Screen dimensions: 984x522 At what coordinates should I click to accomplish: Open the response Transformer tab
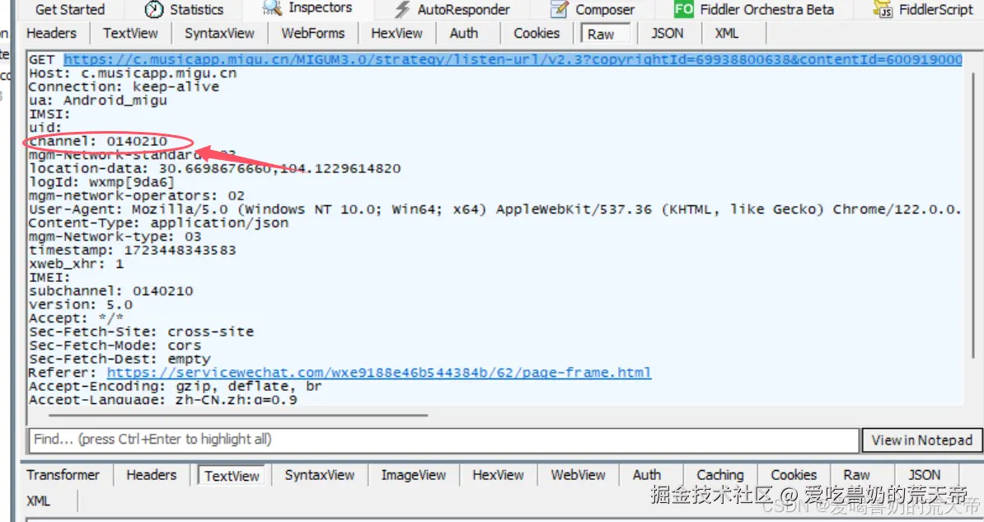pyautogui.click(x=63, y=475)
